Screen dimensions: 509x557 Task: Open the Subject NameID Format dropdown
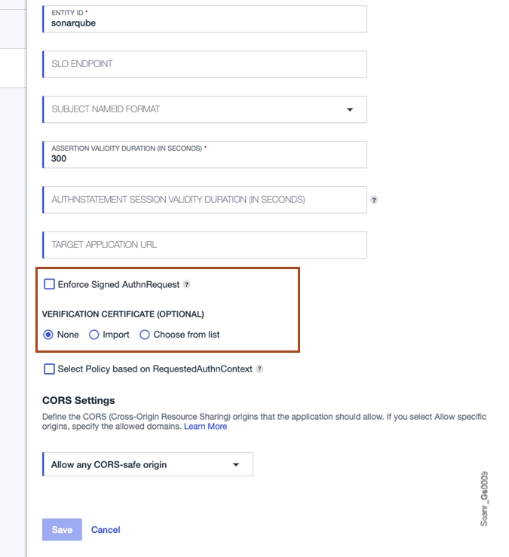coord(204,109)
